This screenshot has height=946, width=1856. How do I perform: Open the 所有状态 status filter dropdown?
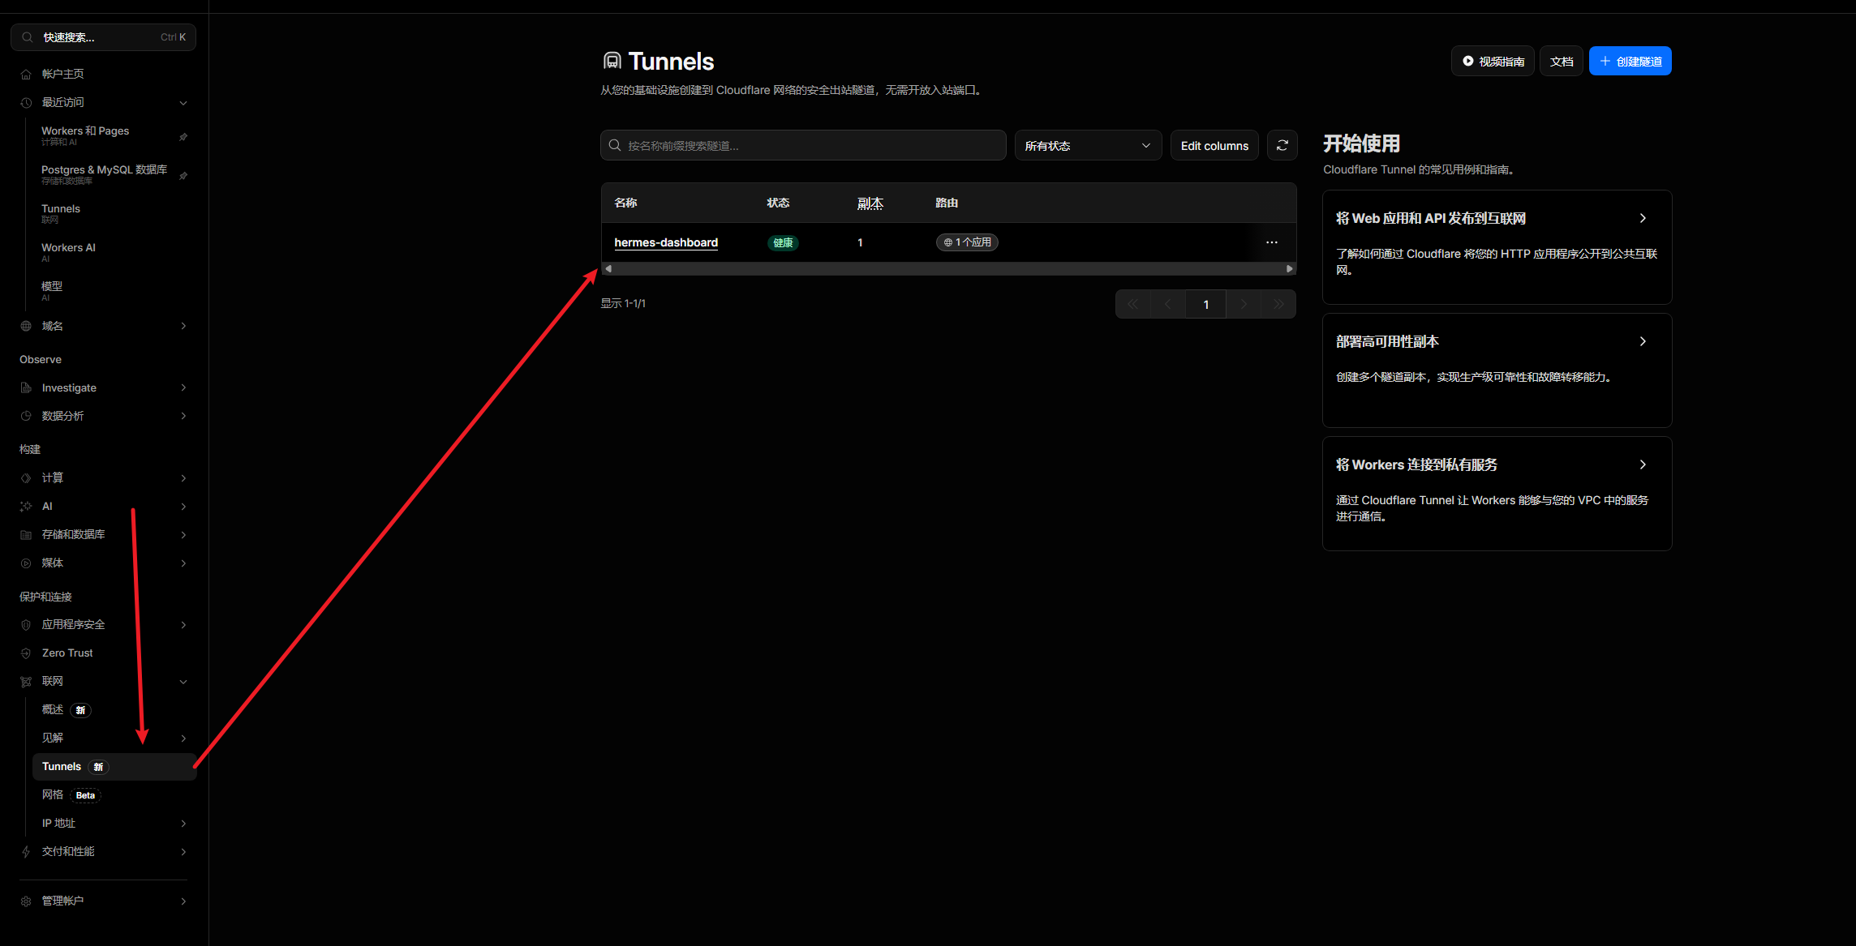coord(1088,145)
